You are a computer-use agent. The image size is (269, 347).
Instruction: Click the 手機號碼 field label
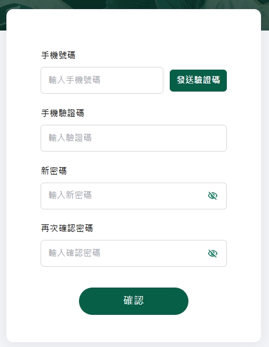pos(58,55)
